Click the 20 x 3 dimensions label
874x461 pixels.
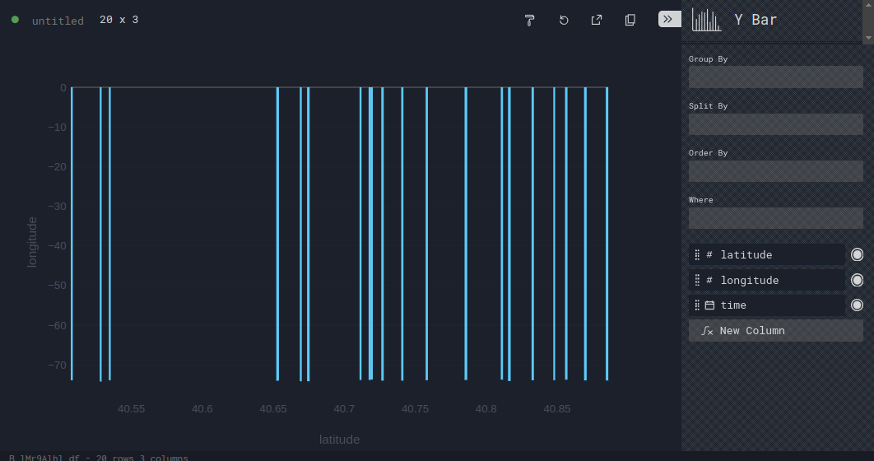click(x=119, y=20)
